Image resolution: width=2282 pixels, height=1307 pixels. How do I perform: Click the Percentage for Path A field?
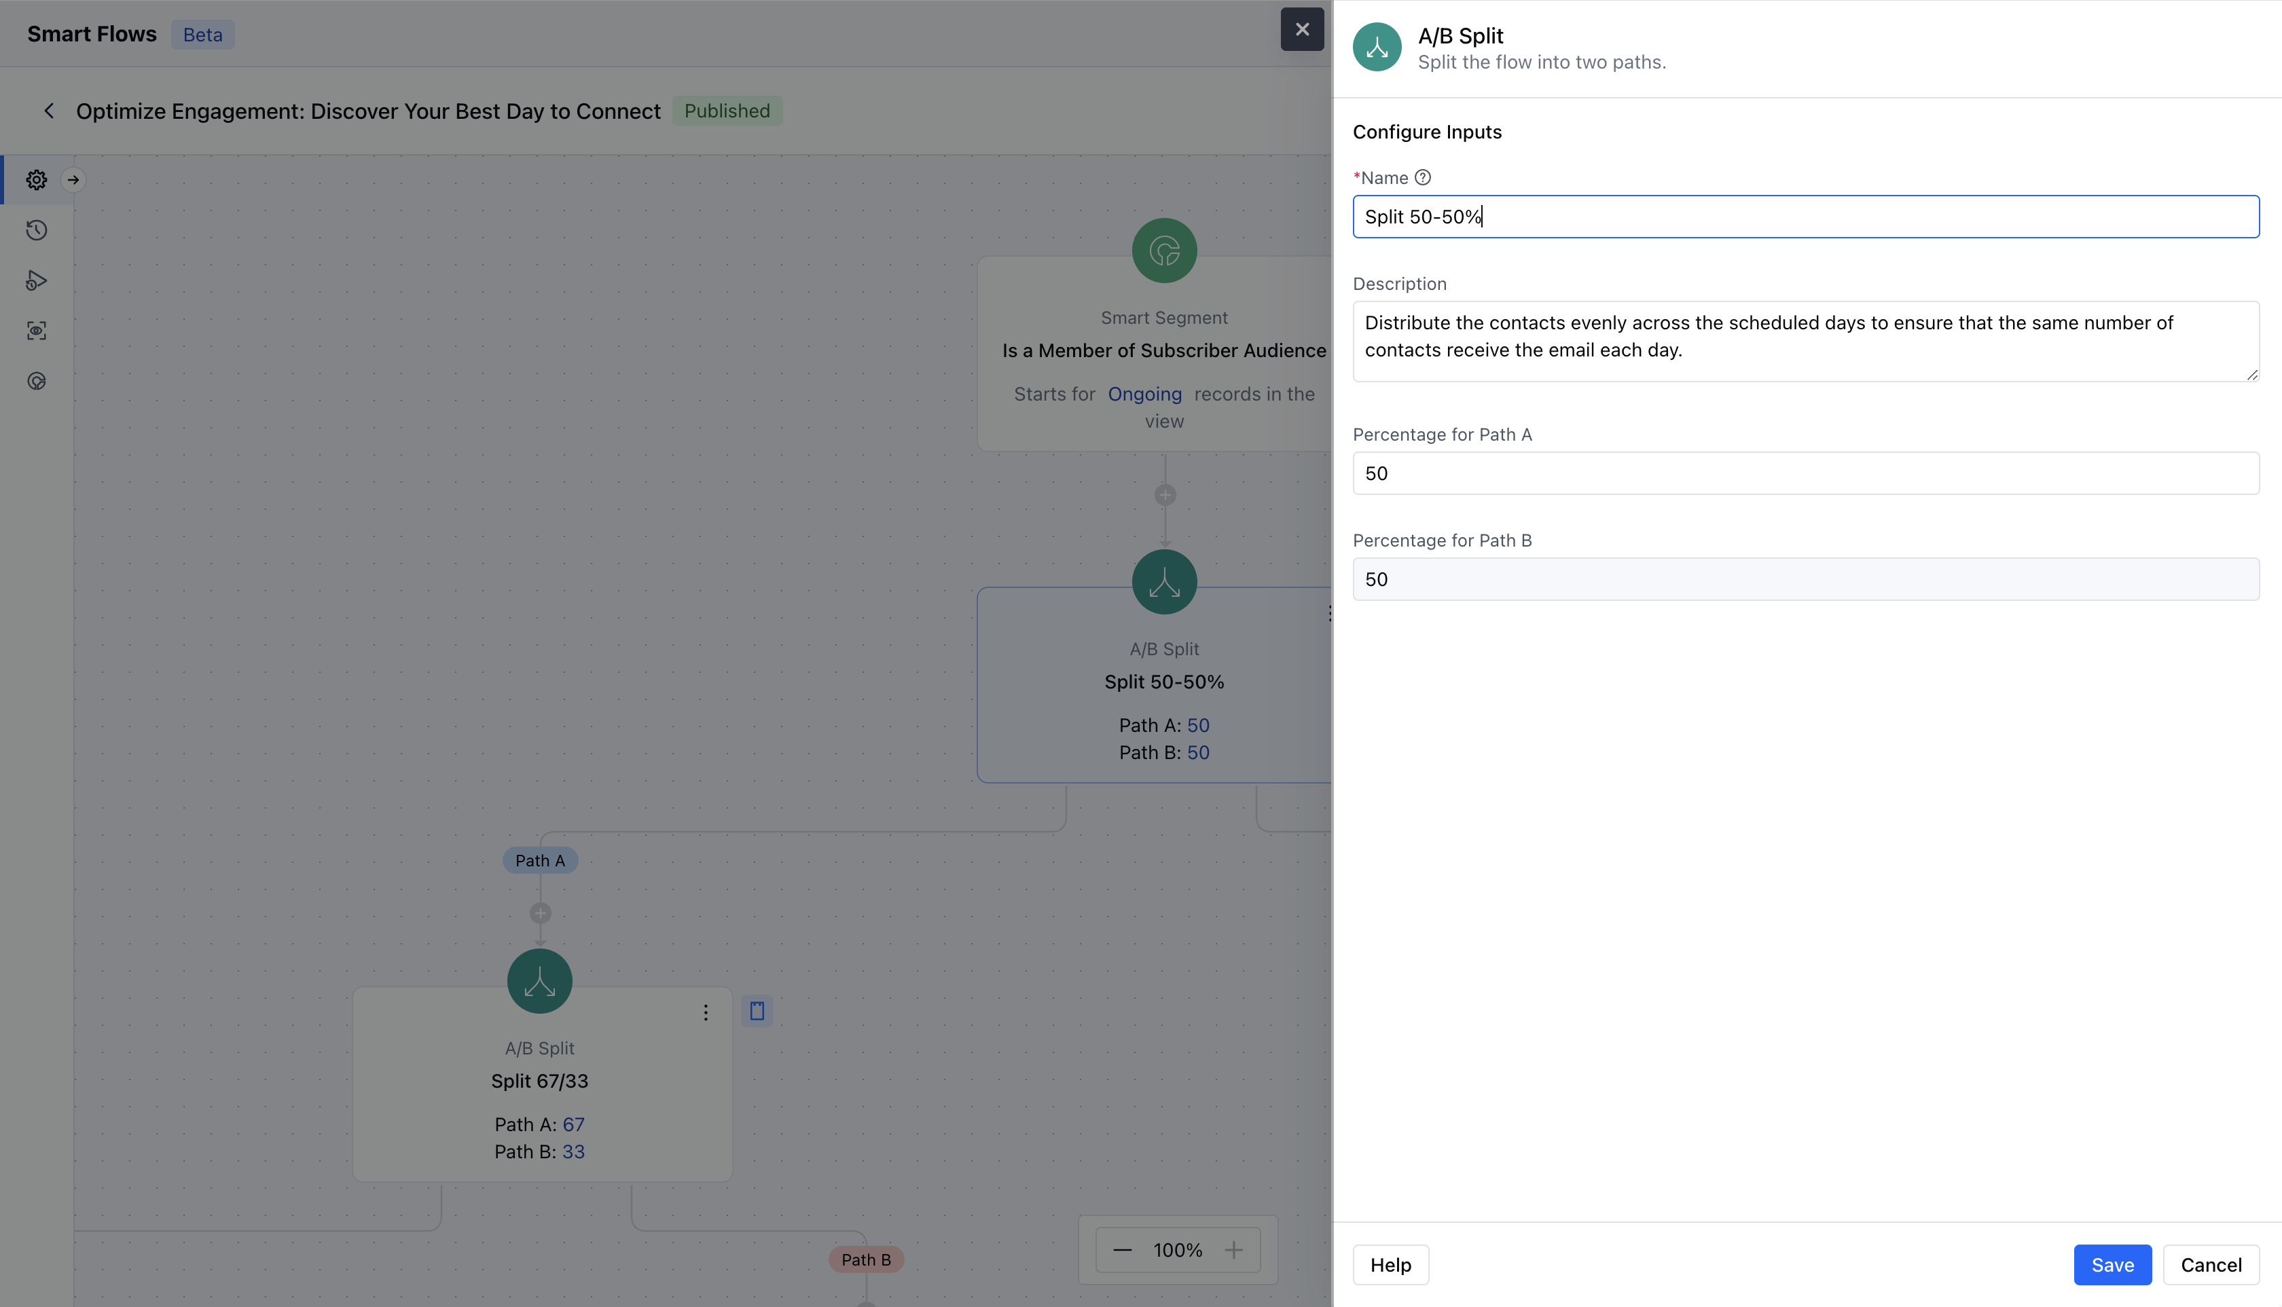[1805, 473]
